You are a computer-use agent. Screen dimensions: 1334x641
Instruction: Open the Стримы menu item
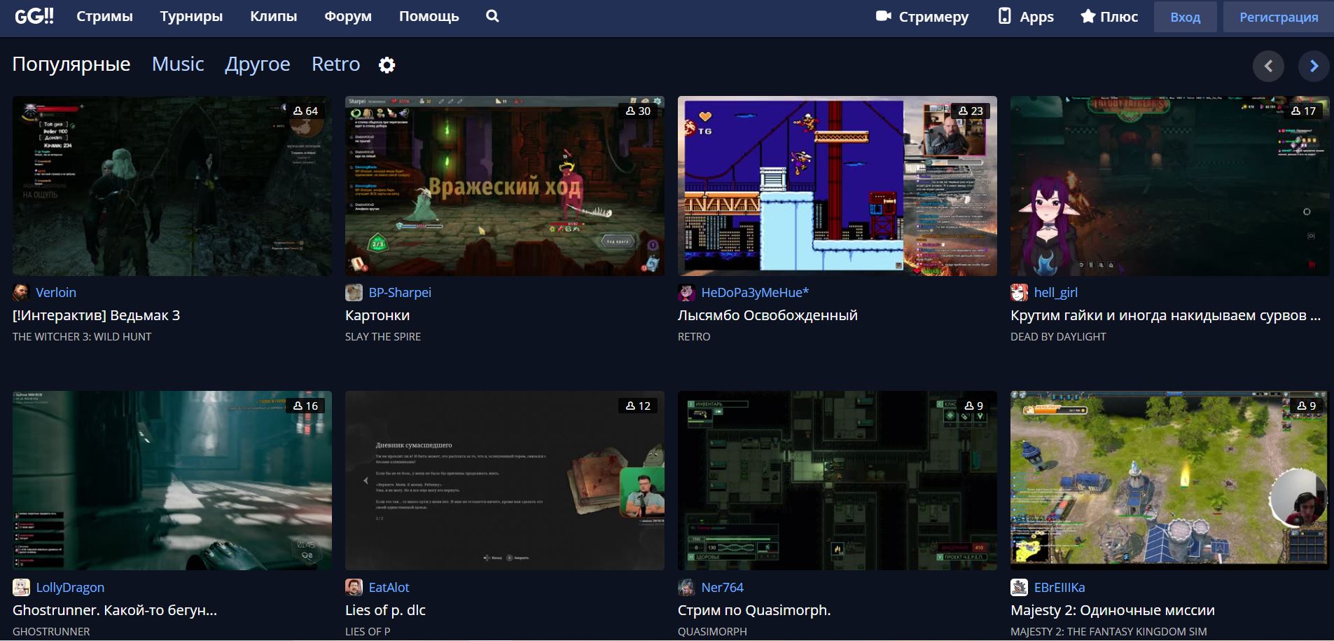(x=104, y=16)
